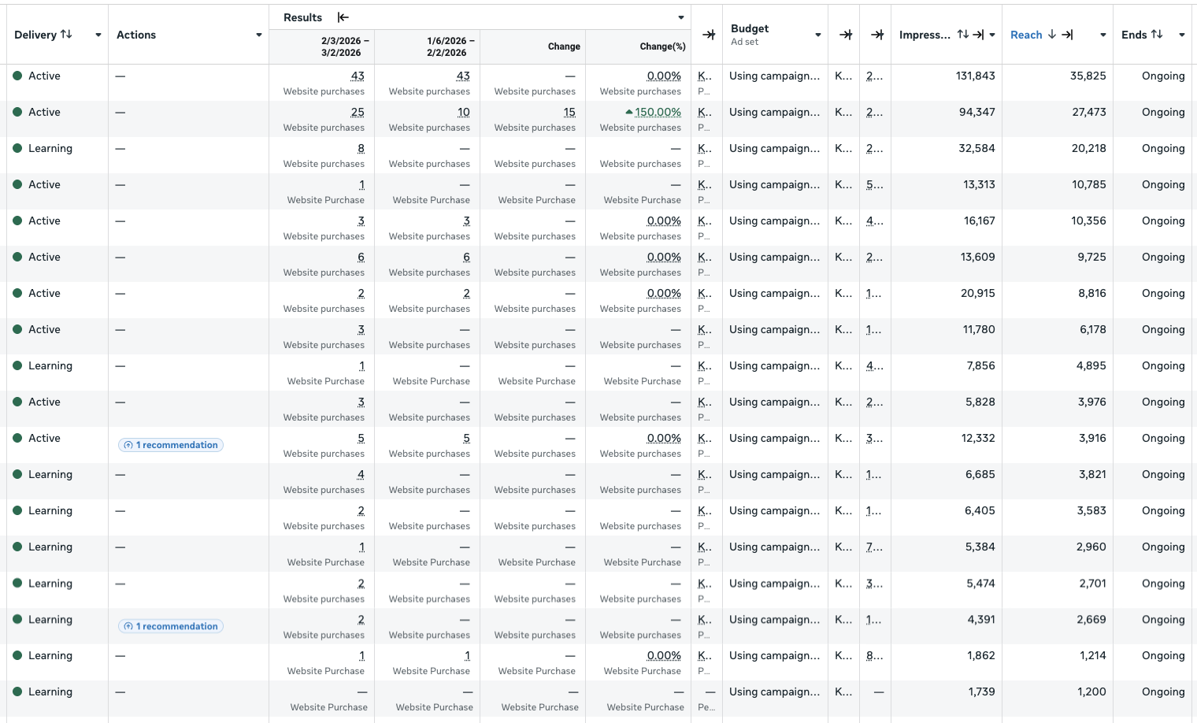1197x723 pixels.
Task: Click the Change(%) column header
Action: [661, 46]
